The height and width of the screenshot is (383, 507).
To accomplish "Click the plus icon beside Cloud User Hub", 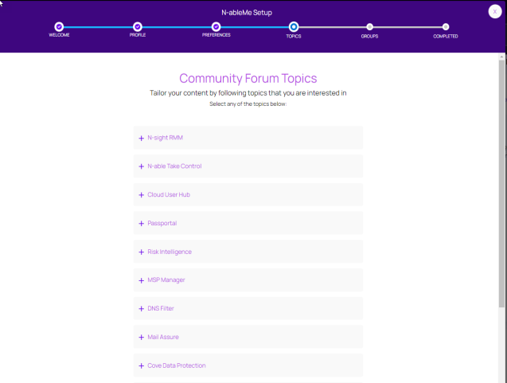I will pos(142,195).
